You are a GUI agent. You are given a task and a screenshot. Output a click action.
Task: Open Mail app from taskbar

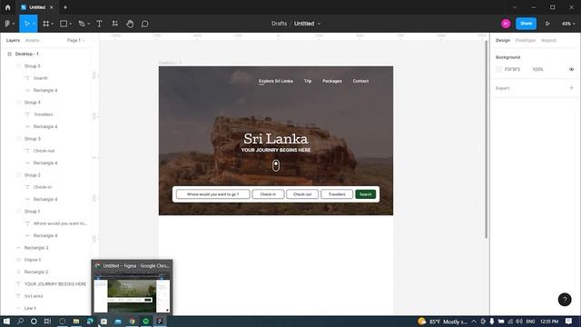click(x=118, y=321)
